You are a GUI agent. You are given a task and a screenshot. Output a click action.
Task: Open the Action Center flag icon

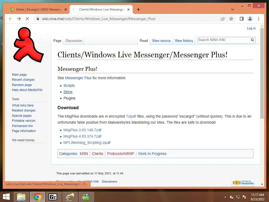pyautogui.click(x=244, y=197)
